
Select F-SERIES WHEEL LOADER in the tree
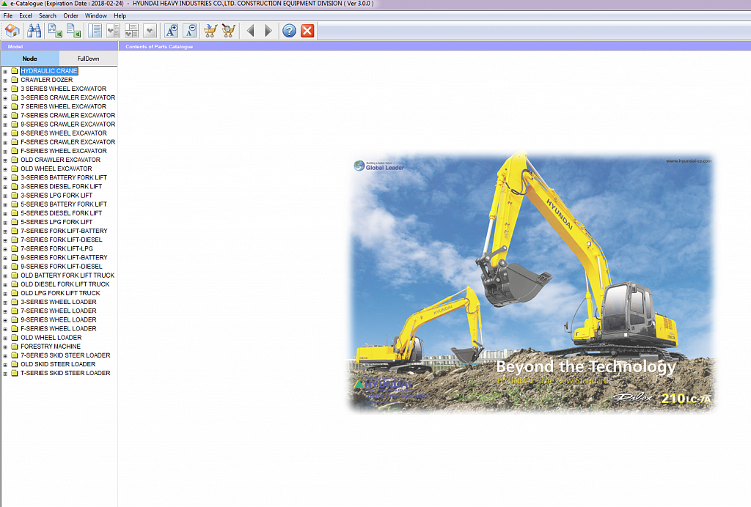[59, 328]
